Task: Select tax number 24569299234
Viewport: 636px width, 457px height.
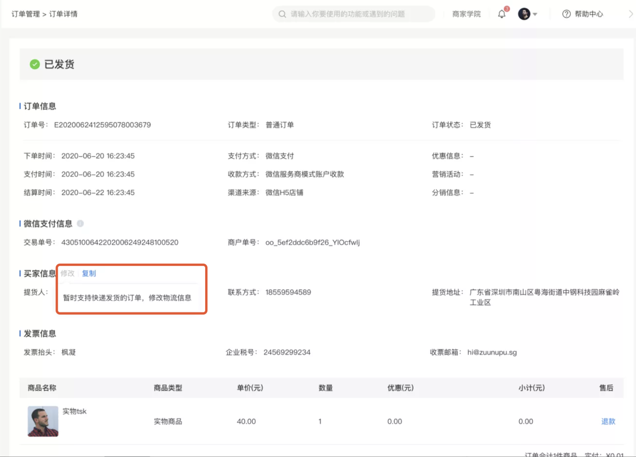Action: 287,352
